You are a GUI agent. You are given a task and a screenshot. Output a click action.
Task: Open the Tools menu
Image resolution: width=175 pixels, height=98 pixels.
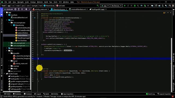(56, 2)
